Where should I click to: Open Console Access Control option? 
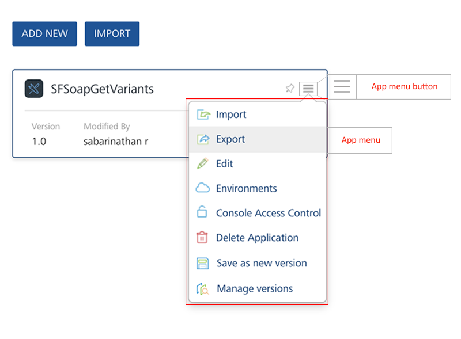(268, 213)
